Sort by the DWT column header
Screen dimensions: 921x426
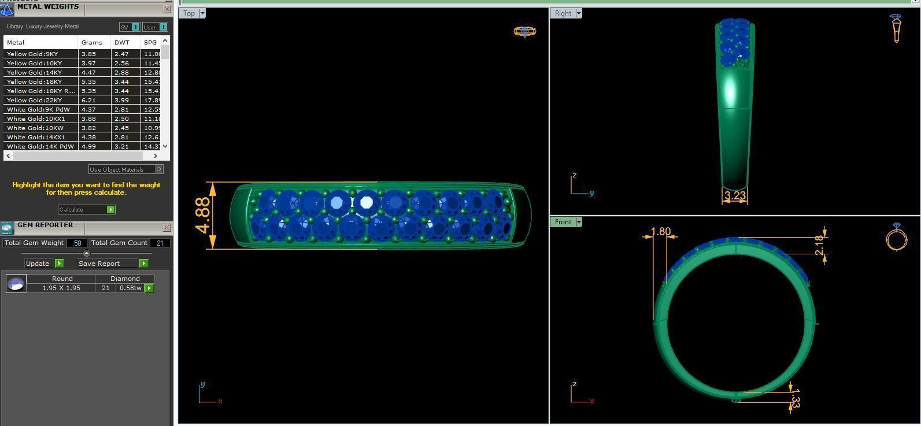(x=125, y=42)
